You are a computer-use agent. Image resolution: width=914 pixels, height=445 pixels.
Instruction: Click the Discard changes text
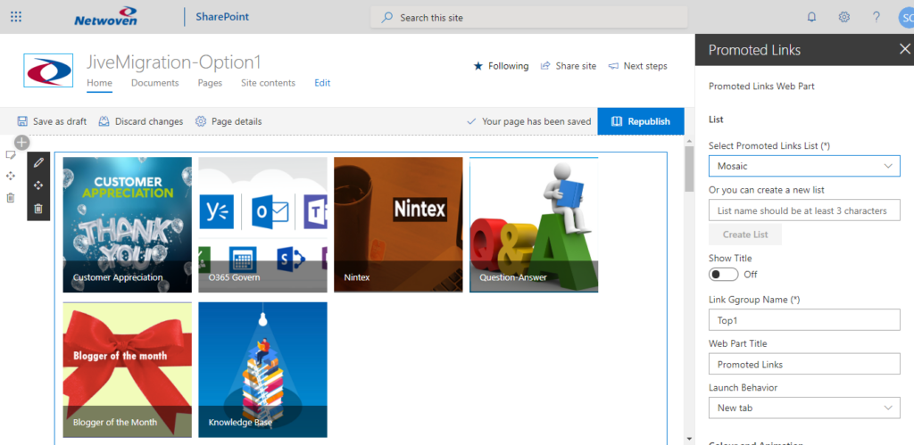tap(149, 121)
